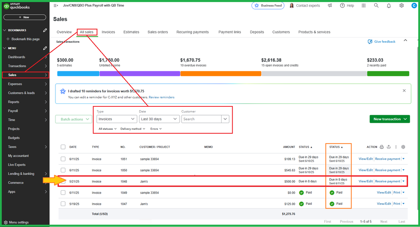Switch to the Estimates tab
The height and width of the screenshot is (227, 420).
coord(131,32)
